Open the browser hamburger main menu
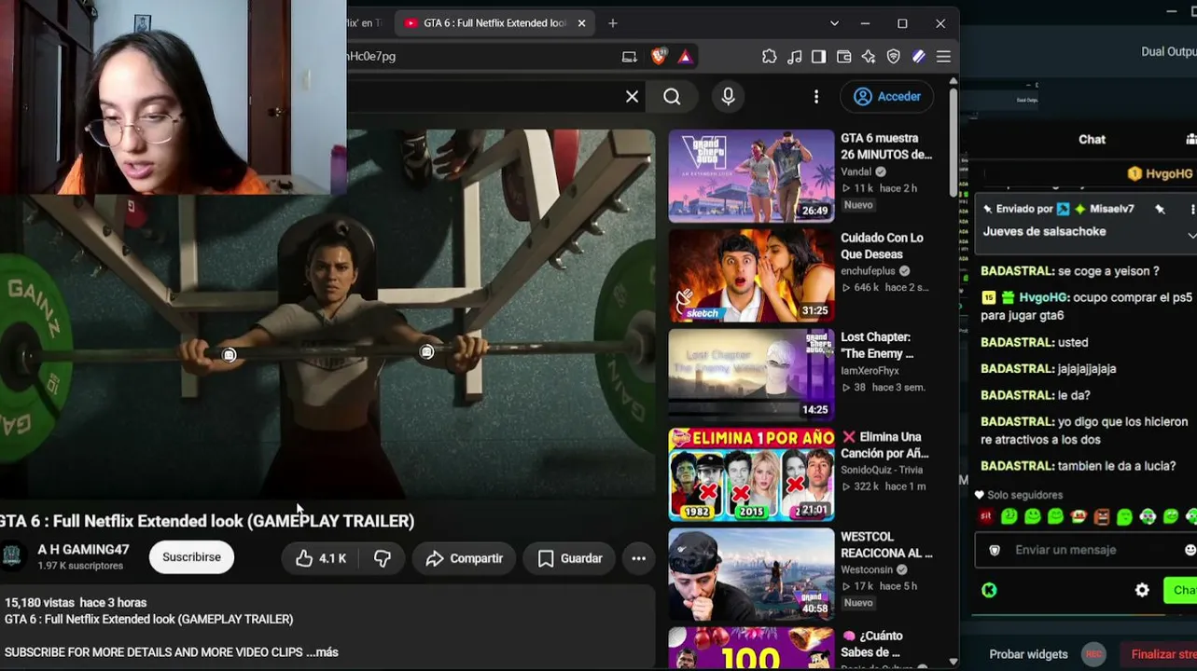Viewport: 1197px width, 671px height. (x=943, y=57)
